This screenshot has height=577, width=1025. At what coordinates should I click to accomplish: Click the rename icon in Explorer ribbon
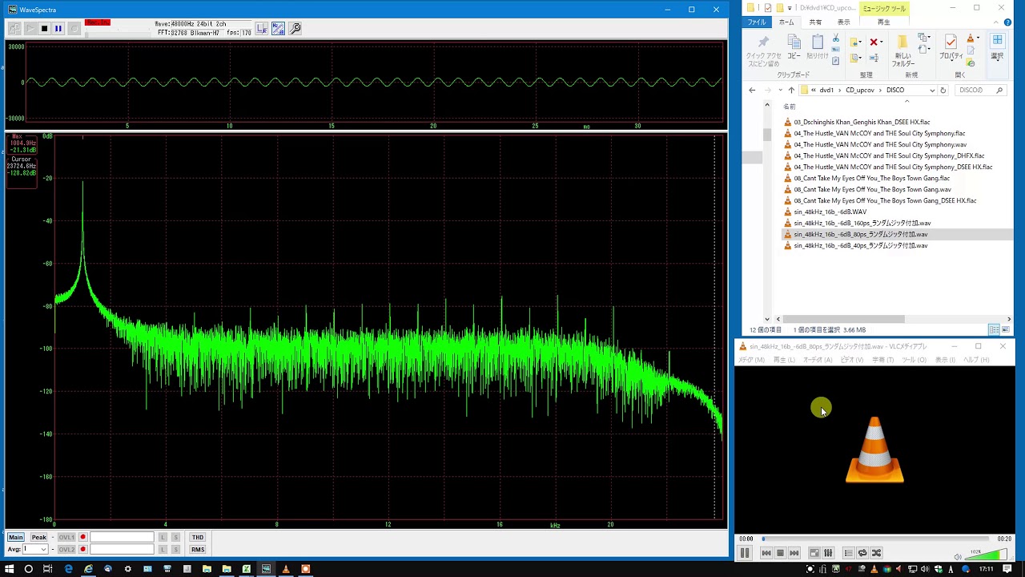coord(874,58)
